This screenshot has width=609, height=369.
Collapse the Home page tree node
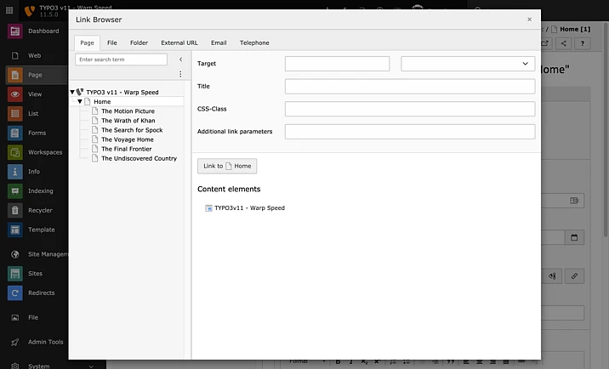click(x=80, y=101)
